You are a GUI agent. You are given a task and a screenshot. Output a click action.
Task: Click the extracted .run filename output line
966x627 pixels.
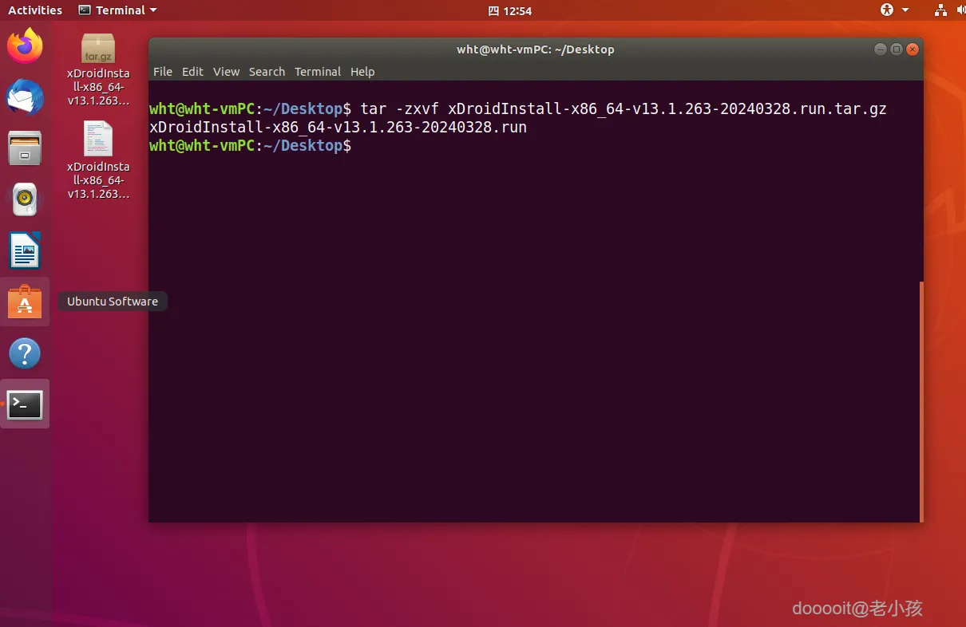click(x=338, y=127)
